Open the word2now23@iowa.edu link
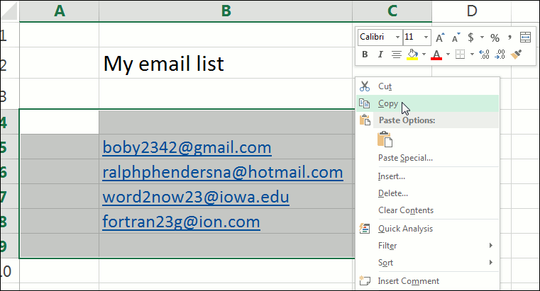The image size is (540, 291). (x=196, y=198)
